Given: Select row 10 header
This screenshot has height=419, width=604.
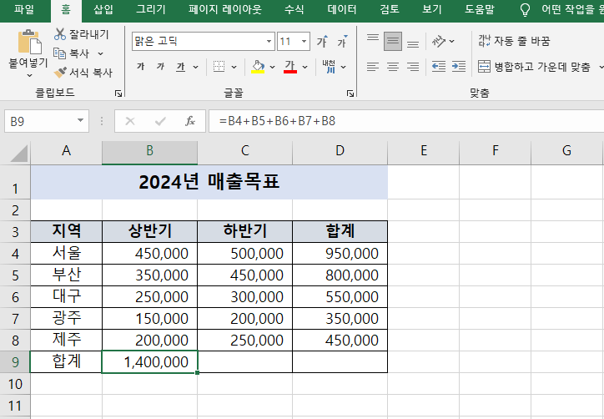Looking at the screenshot, I should pyautogui.click(x=15, y=384).
